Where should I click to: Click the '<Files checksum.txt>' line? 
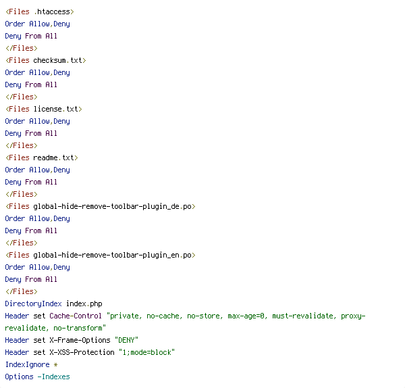[x=46, y=61]
